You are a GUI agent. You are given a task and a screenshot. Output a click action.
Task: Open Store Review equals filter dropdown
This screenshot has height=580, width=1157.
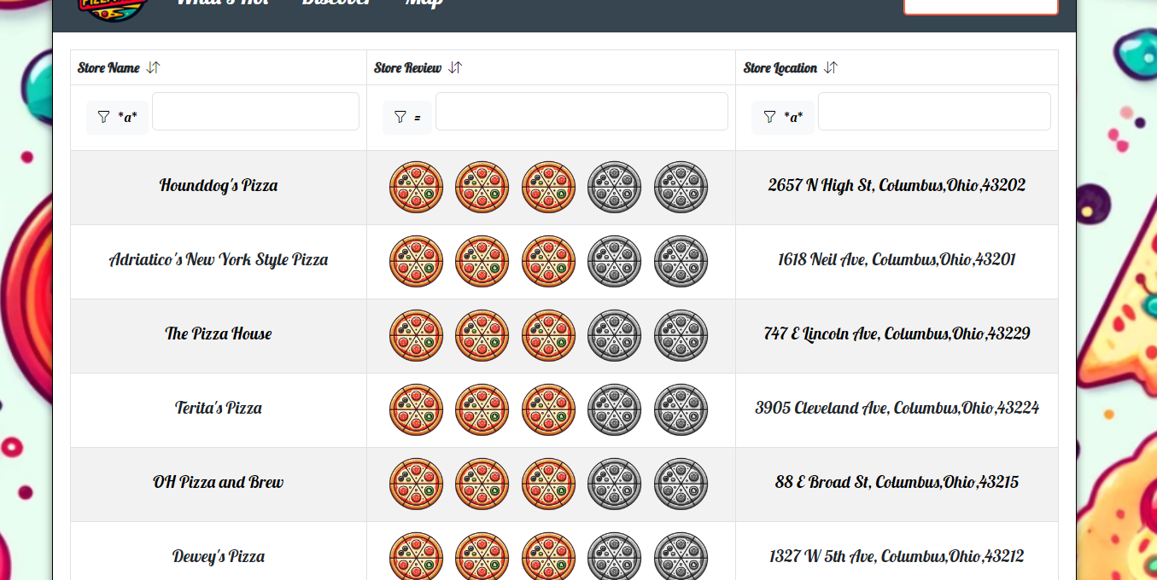tap(407, 117)
